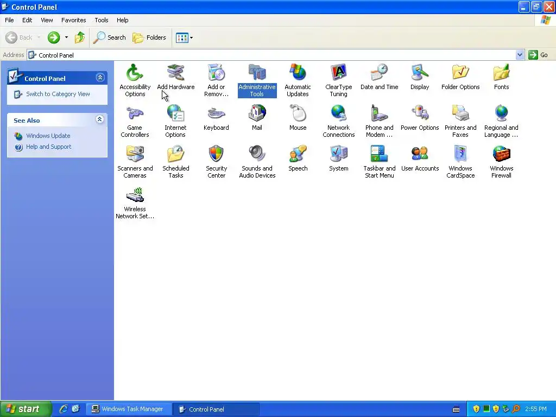This screenshot has width=556, height=417.
Task: Open Phone and Modem options icon
Action: (x=380, y=113)
